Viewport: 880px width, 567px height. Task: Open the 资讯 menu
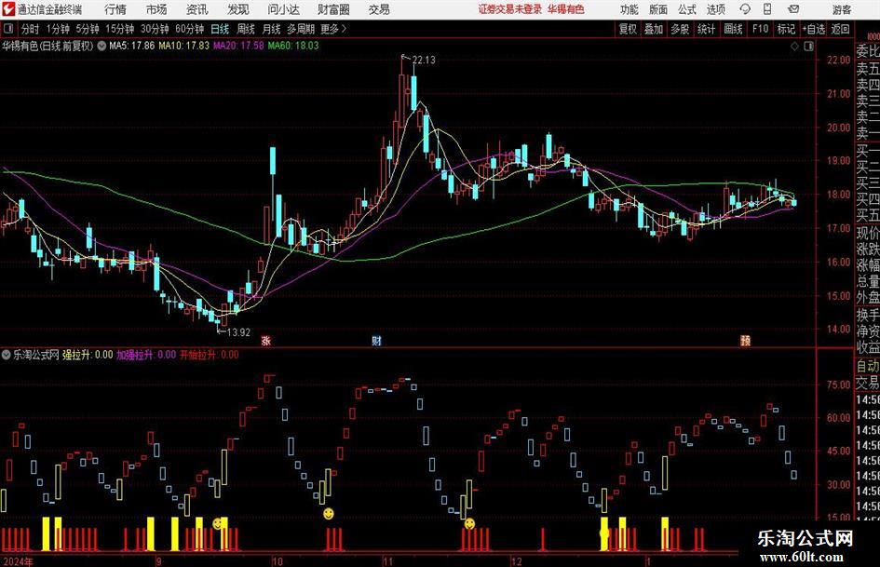197,9
